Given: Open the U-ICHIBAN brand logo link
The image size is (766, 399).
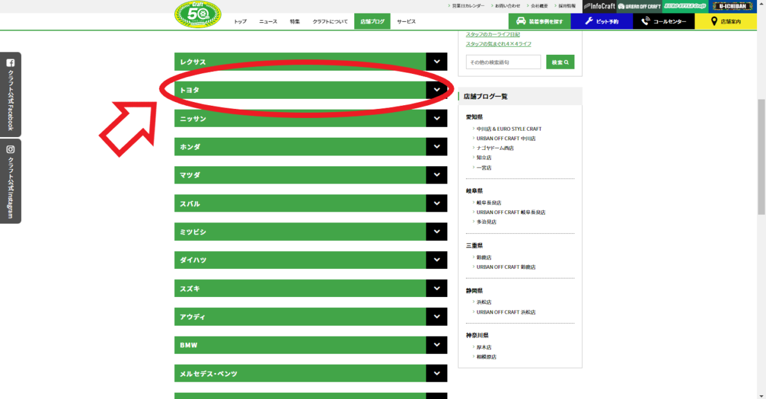Looking at the screenshot, I should click(x=730, y=6).
